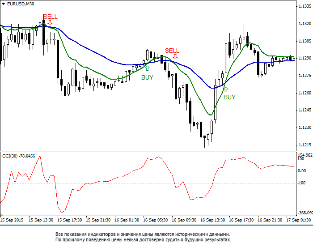Image resolution: width=313 pixels, height=247 pixels.
Task: Click the 15 Sep 17:30 time label
Action: tap(69, 220)
